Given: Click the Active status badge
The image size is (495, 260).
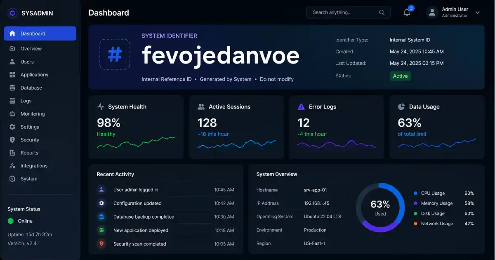Looking at the screenshot, I should tap(400, 76).
